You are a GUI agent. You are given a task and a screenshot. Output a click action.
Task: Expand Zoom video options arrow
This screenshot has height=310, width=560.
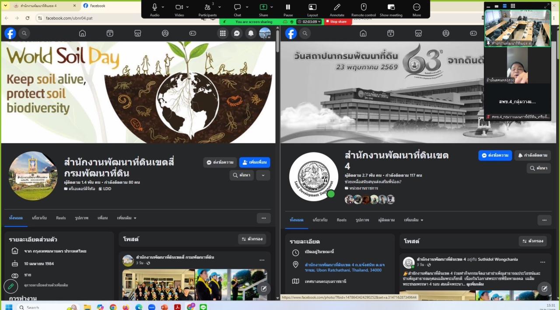pyautogui.click(x=188, y=7)
